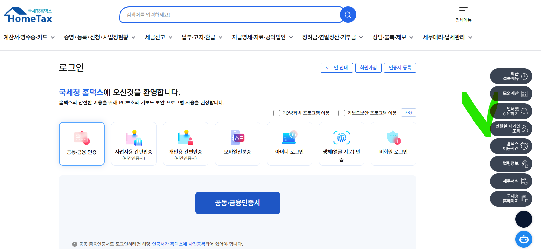The width and height of the screenshot is (541, 249).
Task: Click the 국세청 홈택스 welcome heading link
Action: click(x=81, y=92)
